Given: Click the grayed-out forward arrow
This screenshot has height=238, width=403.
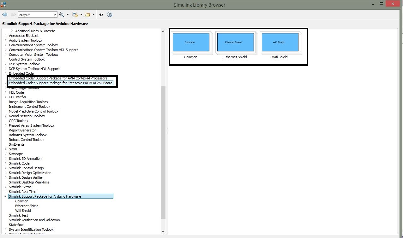Looking at the screenshot, I should tap(13, 15).
